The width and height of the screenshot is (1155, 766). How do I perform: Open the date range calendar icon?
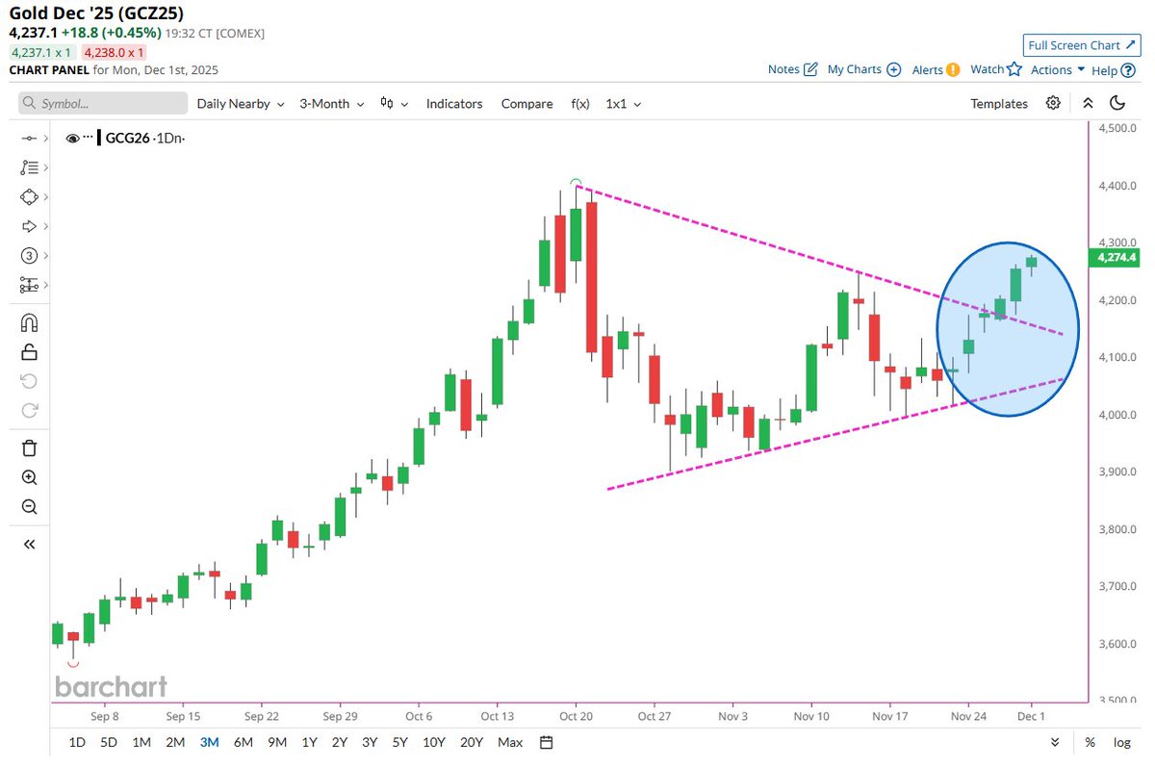tap(546, 742)
